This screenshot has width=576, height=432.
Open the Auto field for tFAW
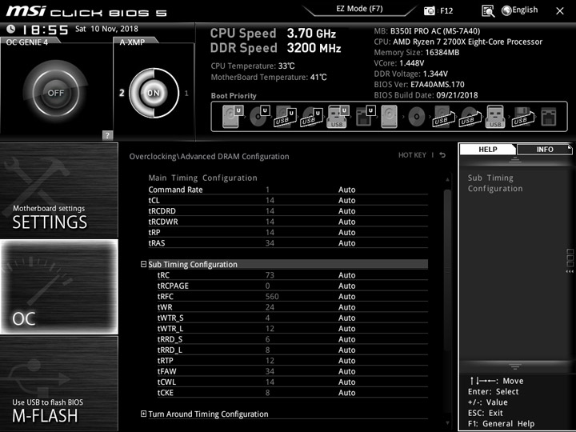(346, 371)
